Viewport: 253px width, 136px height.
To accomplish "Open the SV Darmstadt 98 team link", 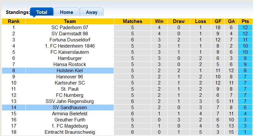I will pyautogui.click(x=70, y=34).
